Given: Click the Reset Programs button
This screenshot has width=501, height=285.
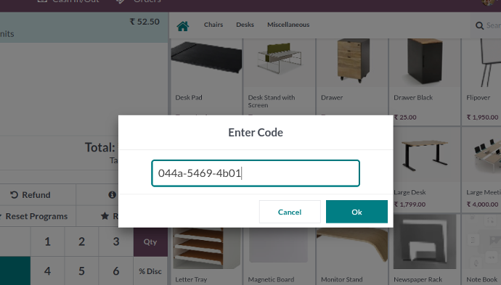Looking at the screenshot, I should [x=35, y=216].
